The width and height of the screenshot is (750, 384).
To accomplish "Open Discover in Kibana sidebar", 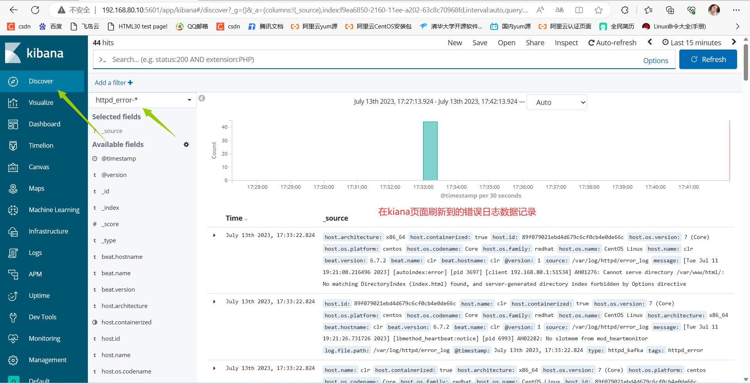I will tap(42, 81).
